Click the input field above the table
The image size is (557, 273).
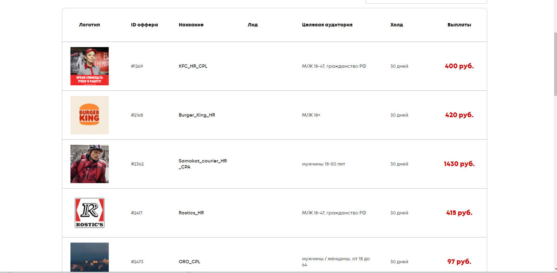coord(426,2)
